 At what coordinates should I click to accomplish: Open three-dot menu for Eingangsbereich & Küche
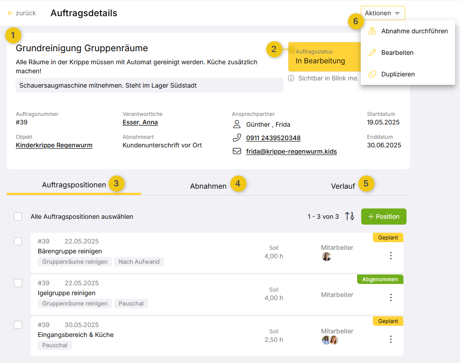click(x=391, y=339)
